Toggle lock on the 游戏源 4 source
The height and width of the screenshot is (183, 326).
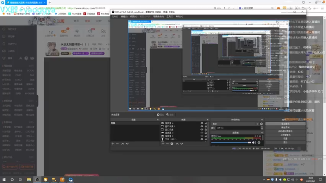point(206,123)
